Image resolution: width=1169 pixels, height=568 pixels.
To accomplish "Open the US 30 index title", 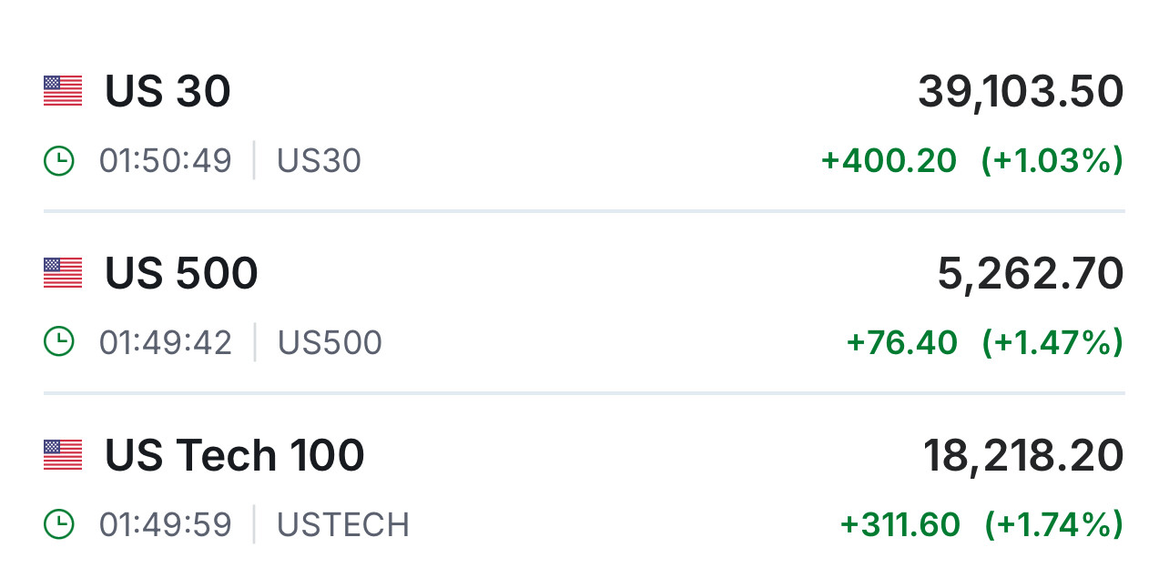I will (168, 91).
